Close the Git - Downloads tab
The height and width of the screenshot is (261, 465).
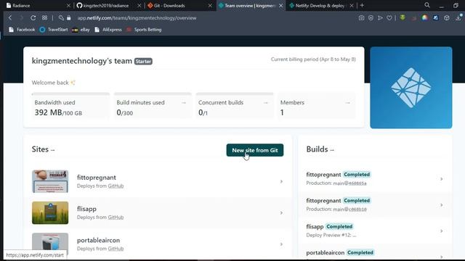(210, 5)
